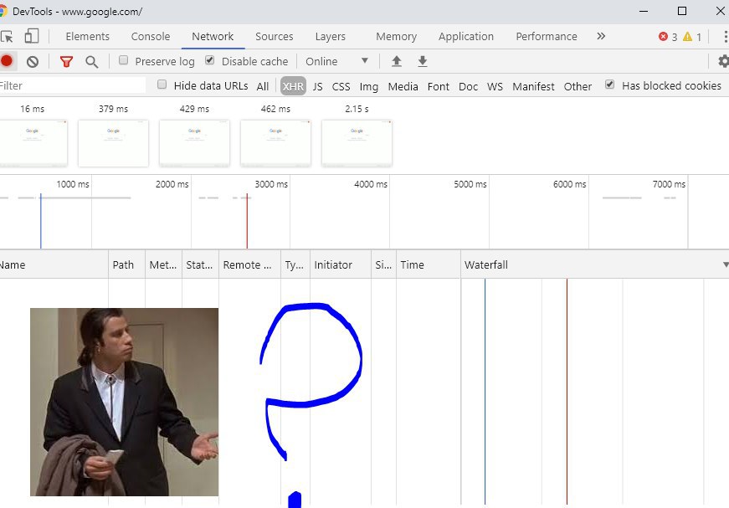
Task: Open the Layers tab
Action: click(x=330, y=37)
